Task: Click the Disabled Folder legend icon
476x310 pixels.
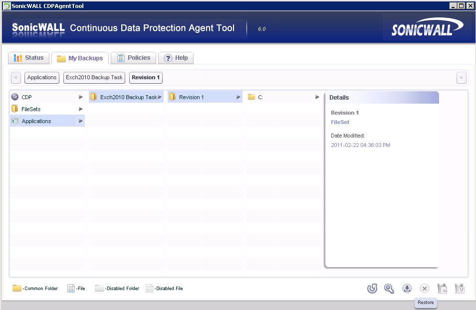Action: (99, 288)
